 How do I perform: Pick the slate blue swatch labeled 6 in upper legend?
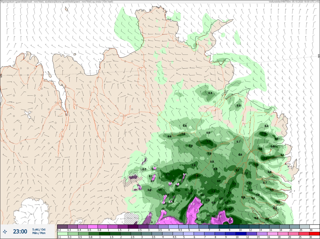204,227
